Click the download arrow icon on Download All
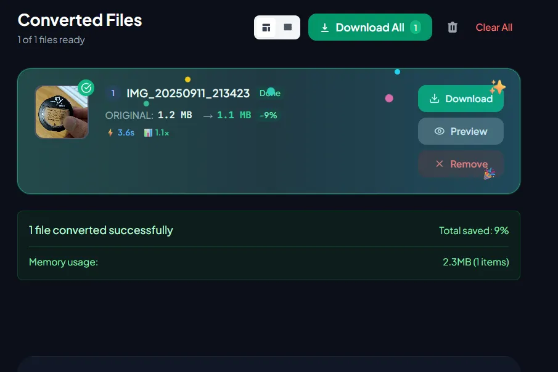The width and height of the screenshot is (558, 372). pos(324,27)
